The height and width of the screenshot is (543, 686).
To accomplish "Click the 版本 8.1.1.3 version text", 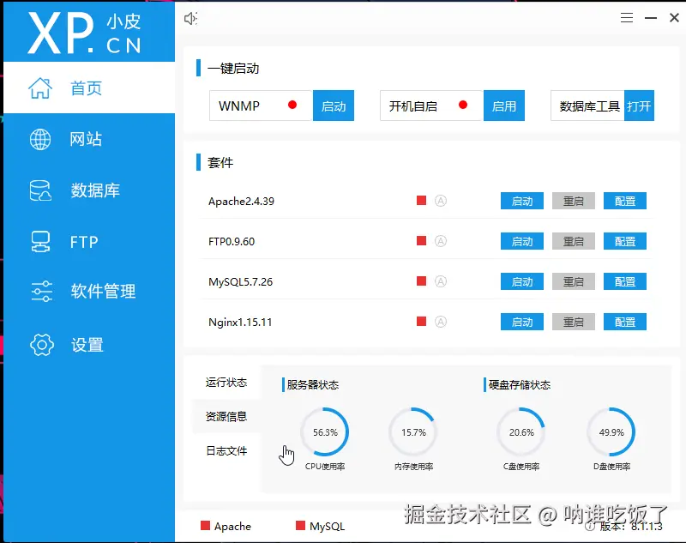I will [630, 526].
